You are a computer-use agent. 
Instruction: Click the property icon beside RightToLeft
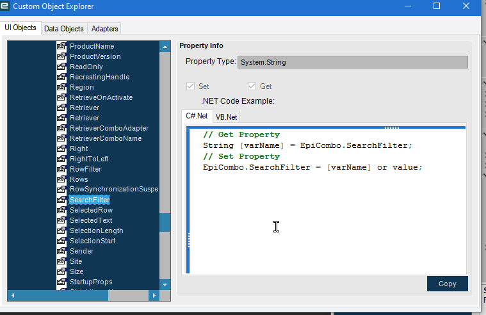(x=61, y=158)
